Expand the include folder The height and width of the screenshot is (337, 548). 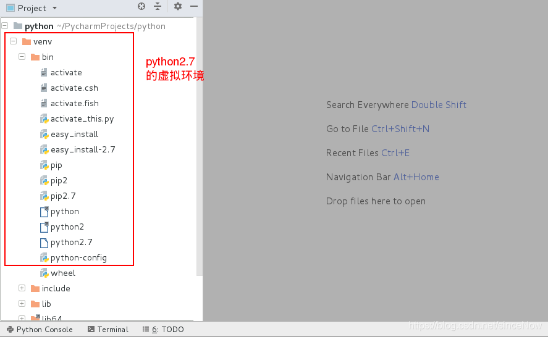(x=22, y=288)
